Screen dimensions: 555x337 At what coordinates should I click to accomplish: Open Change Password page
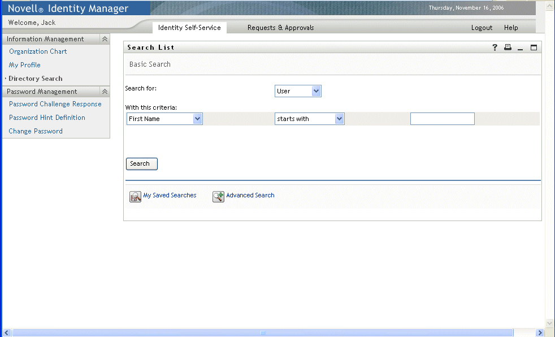(36, 131)
